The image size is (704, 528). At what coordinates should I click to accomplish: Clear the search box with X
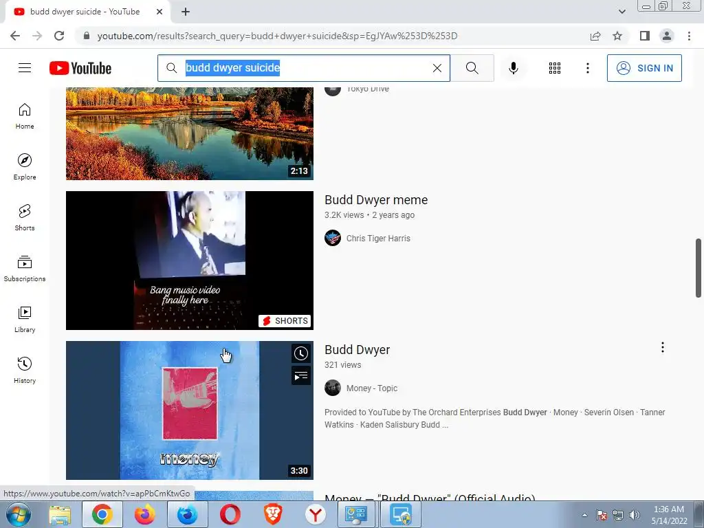click(x=437, y=68)
